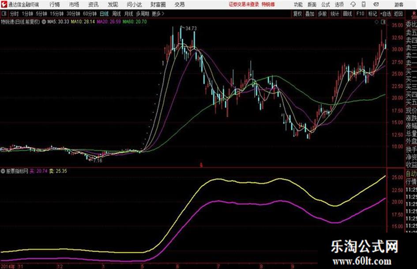Click the 卖: 25.35 indicator value

point(58,171)
